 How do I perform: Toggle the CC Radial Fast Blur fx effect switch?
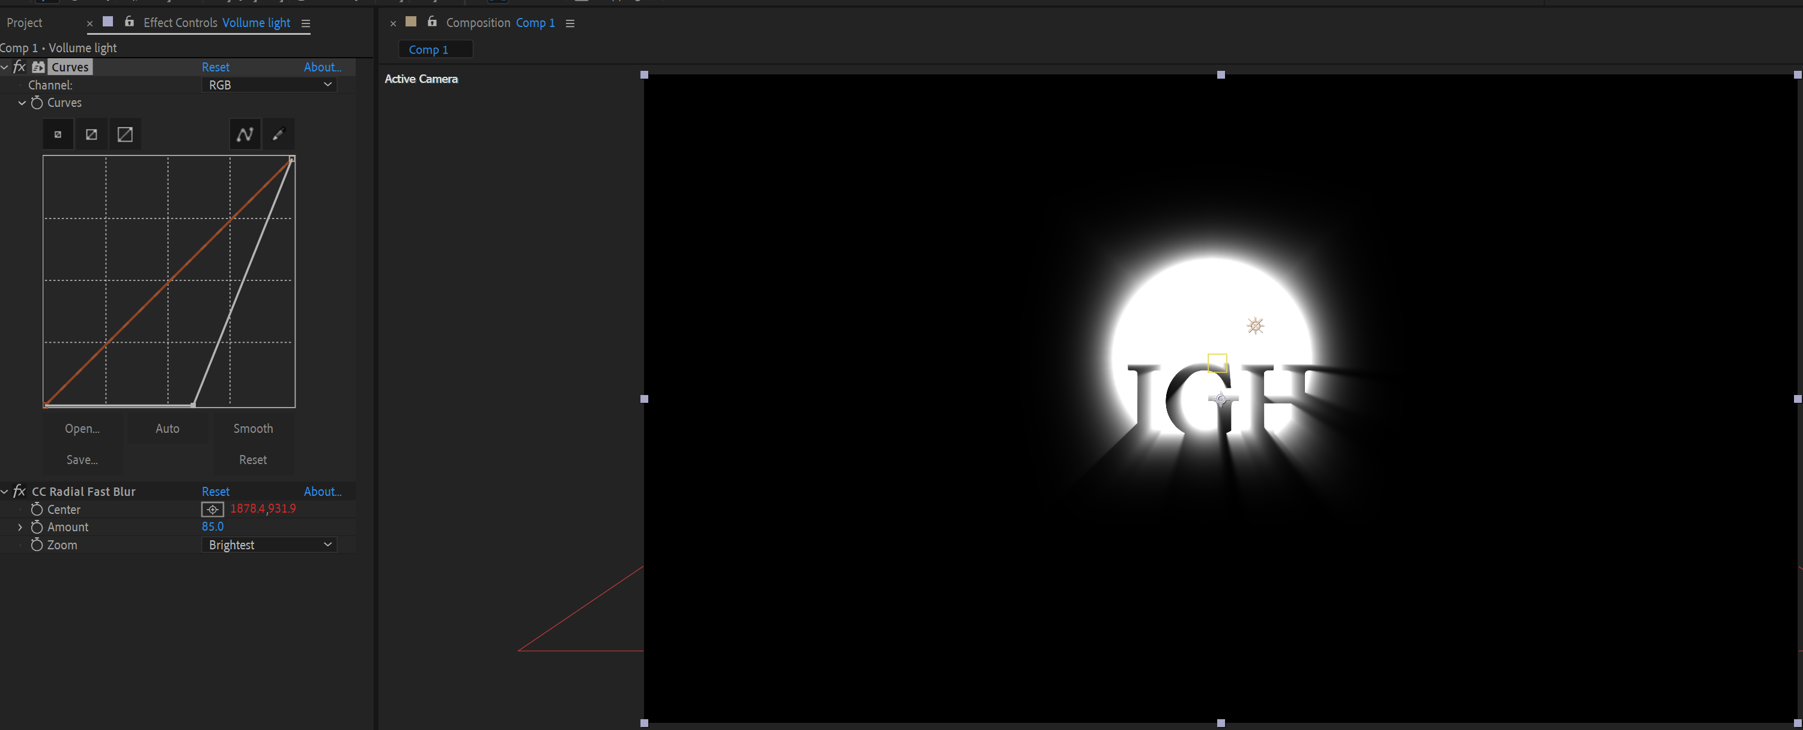click(x=19, y=491)
